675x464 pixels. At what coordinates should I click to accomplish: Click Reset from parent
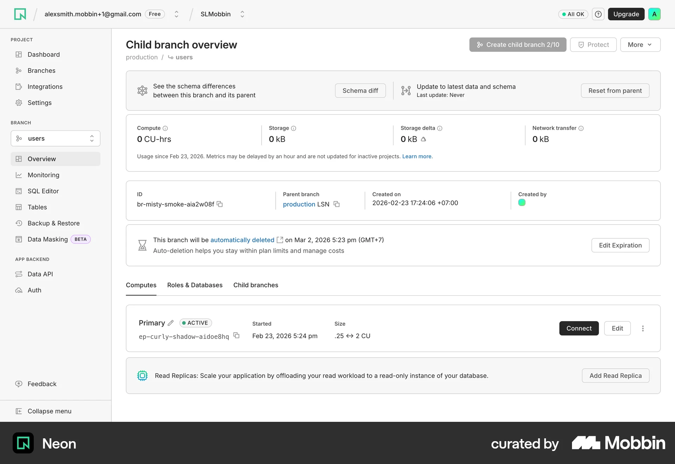pyautogui.click(x=615, y=91)
